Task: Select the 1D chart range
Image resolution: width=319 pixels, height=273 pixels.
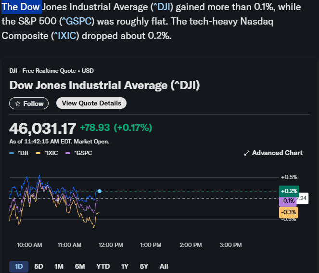Action: click(19, 266)
